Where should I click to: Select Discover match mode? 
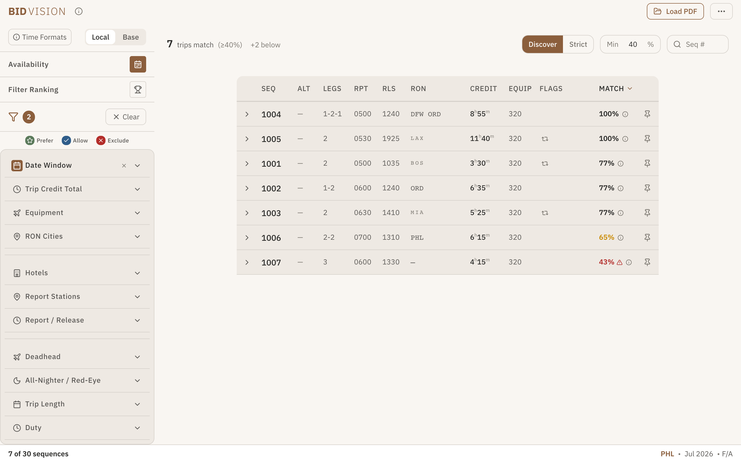[x=542, y=44]
